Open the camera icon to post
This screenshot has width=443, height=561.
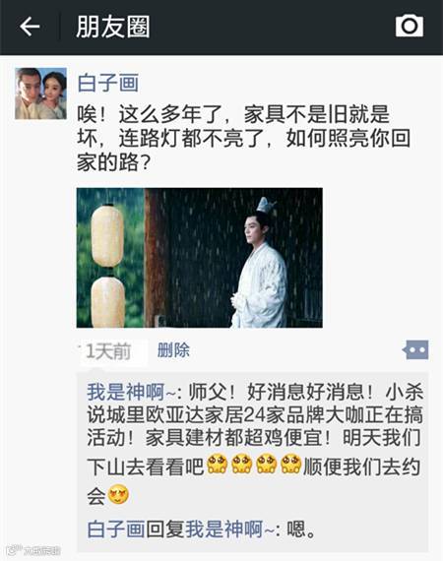click(x=410, y=26)
